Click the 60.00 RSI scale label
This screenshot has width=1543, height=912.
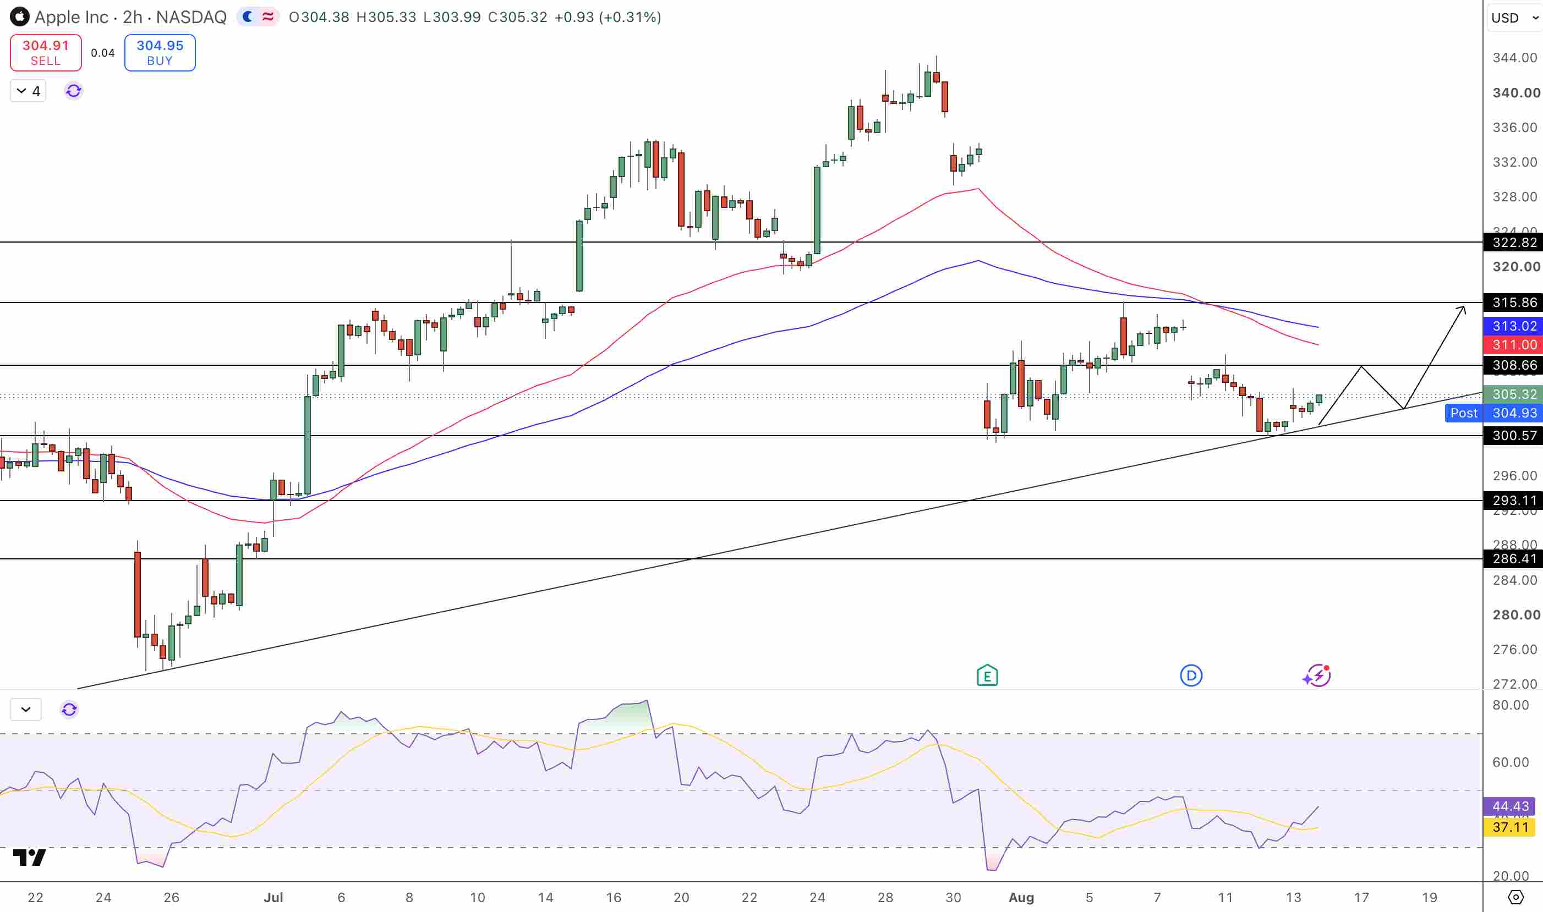pos(1511,762)
